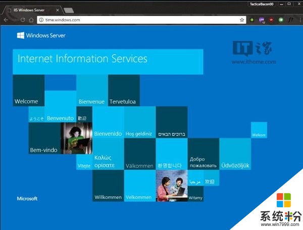Maximize the browser window

pos(289,4)
